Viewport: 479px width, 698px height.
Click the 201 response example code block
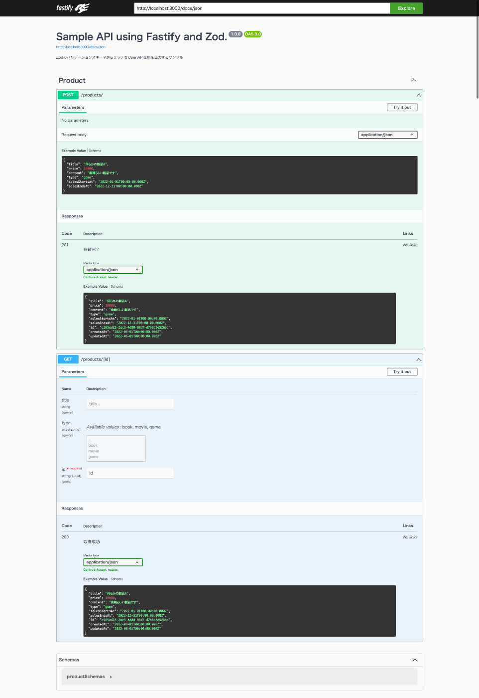[x=239, y=319]
